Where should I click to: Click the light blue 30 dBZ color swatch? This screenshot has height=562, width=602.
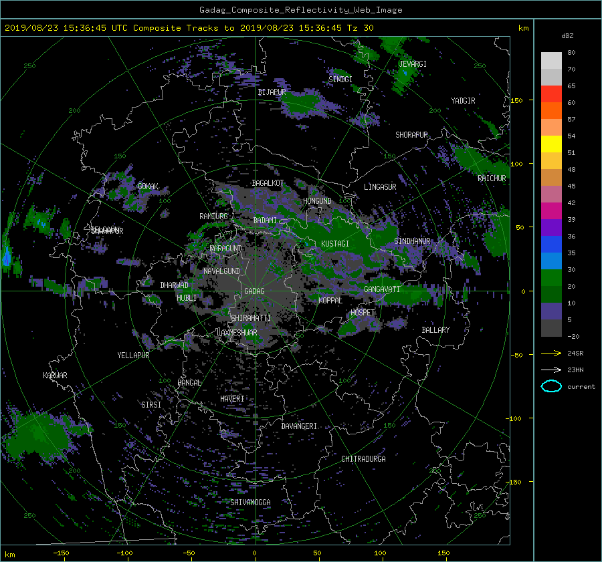551,261
